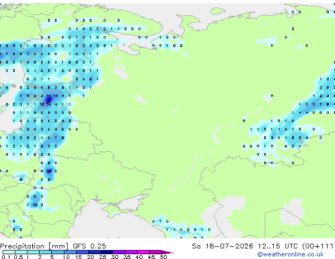Click the 'Sa 18-07-2026 12..15 UTC' date label
Viewport: 335px width, 259px height.
[245, 246]
